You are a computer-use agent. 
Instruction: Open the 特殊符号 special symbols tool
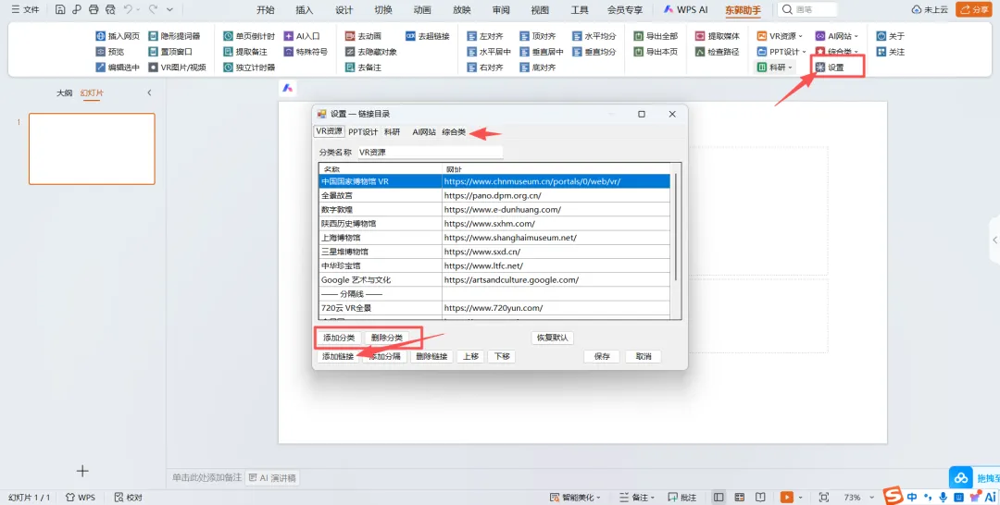pyautogui.click(x=306, y=52)
